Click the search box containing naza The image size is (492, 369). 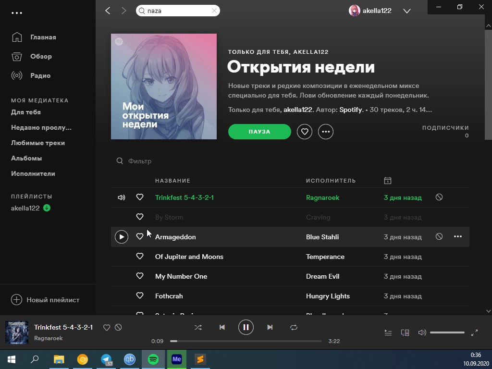178,11
